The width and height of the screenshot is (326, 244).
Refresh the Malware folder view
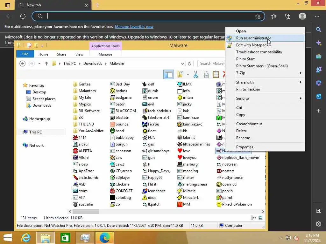point(189,64)
